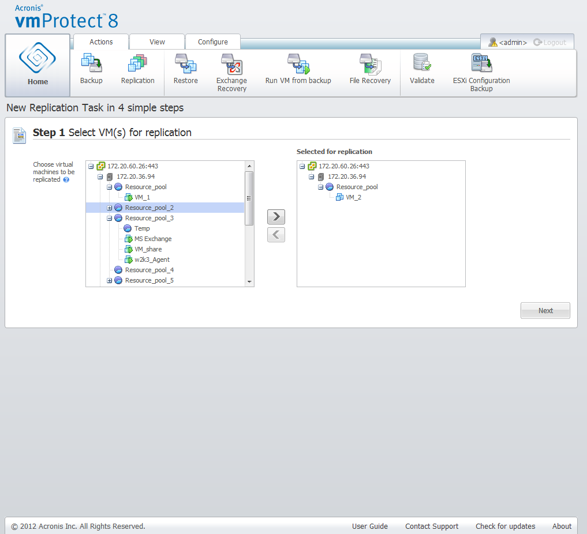Image resolution: width=587 pixels, height=534 pixels.
Task: Click the right arrow add button
Action: coord(276,217)
